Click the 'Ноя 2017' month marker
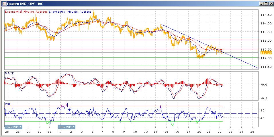 click(x=66, y=127)
